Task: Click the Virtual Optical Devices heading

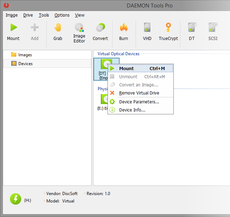Action: coord(119,54)
